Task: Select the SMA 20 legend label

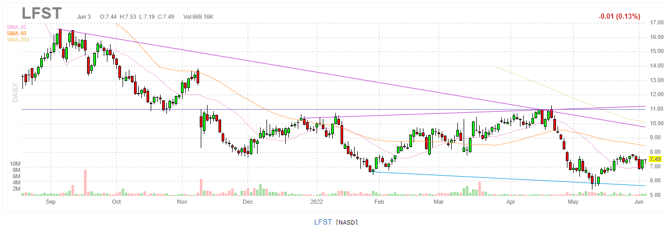Action: point(17,27)
